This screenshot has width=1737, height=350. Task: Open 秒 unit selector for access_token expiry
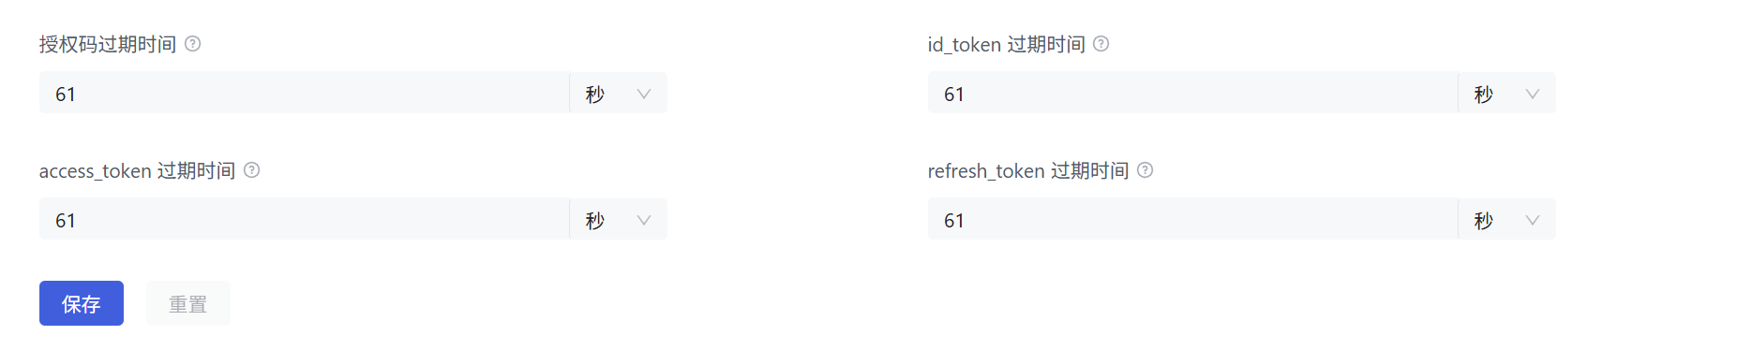(x=619, y=219)
